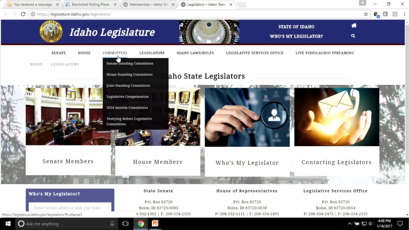Open new tab button in Chrome
The image size is (409, 230).
point(242,4)
